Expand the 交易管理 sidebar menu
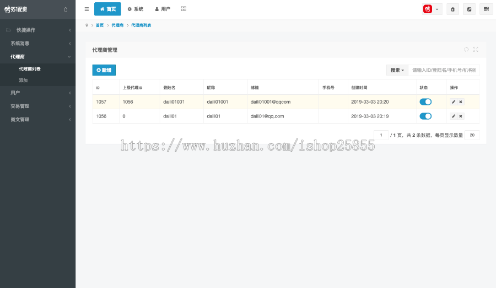The image size is (496, 288). click(37, 106)
